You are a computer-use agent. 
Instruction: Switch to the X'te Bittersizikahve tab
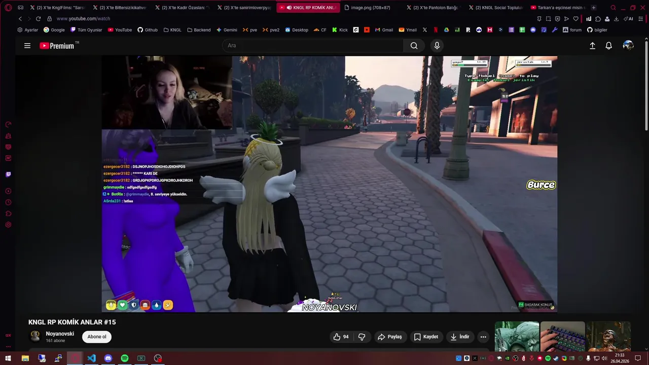[120, 8]
